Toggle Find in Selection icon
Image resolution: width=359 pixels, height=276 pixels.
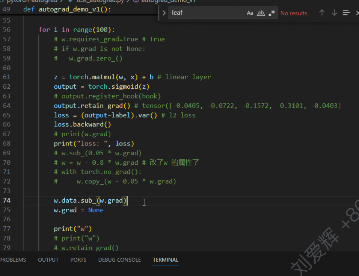[x=346, y=13]
